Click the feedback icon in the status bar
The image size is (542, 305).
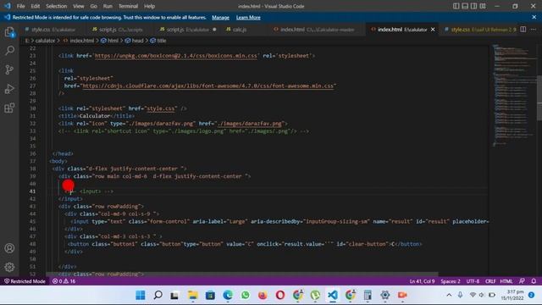522,281
